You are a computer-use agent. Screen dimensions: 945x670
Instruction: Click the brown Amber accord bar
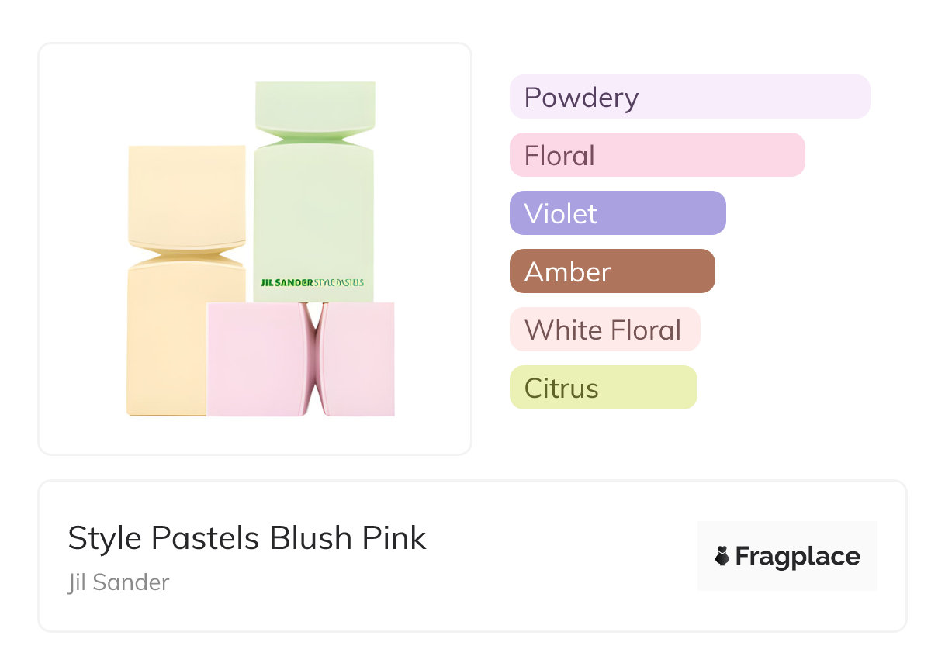(611, 271)
